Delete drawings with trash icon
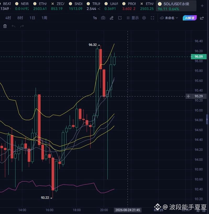Image resolution: width=209 pixels, height=214 pixels. pos(5,26)
